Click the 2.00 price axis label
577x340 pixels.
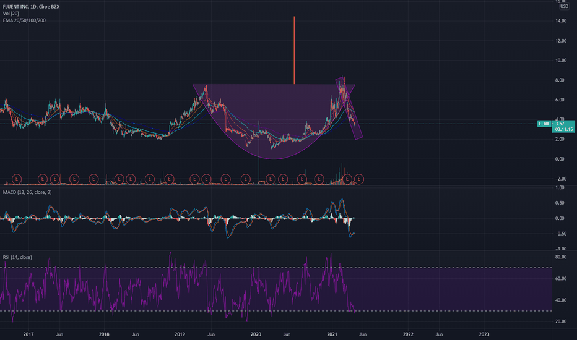[560, 139]
